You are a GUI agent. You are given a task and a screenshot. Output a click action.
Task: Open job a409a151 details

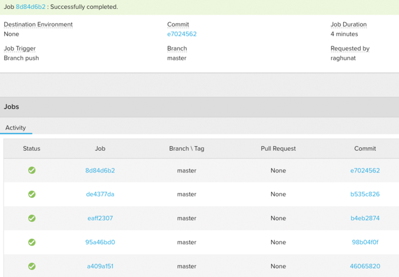(100, 266)
